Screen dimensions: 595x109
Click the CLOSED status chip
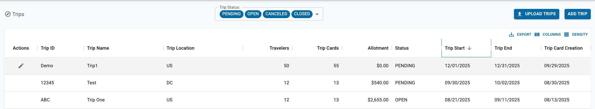(302, 14)
